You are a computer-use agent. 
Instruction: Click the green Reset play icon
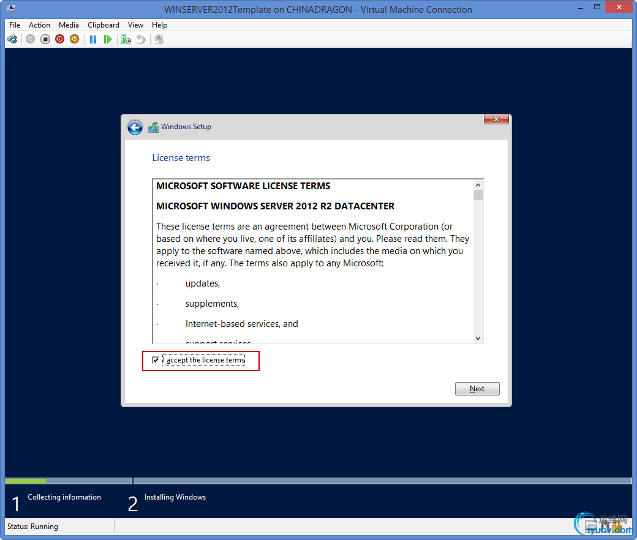coord(108,39)
